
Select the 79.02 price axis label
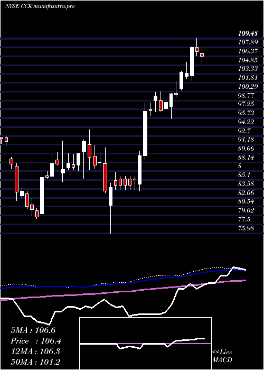[x=245, y=210]
